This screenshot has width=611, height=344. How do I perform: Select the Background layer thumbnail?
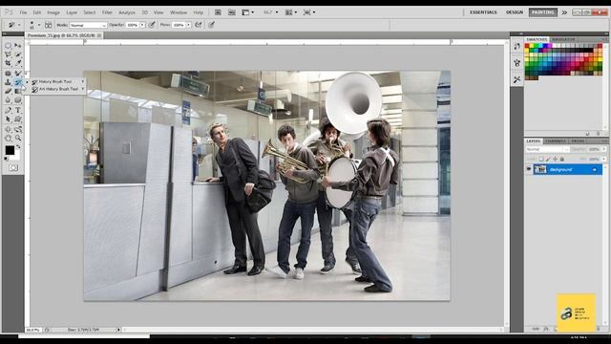540,169
